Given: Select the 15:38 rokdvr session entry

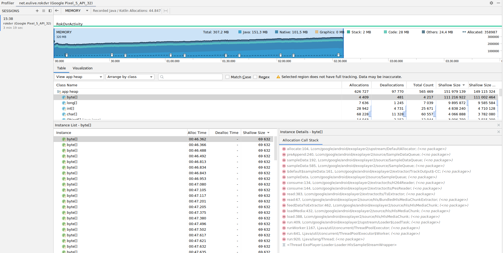Looking at the screenshot, I should 27,23.
